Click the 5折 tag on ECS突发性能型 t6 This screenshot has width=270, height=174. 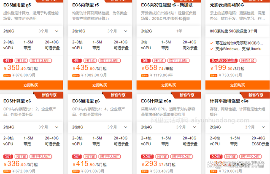pos(146,61)
